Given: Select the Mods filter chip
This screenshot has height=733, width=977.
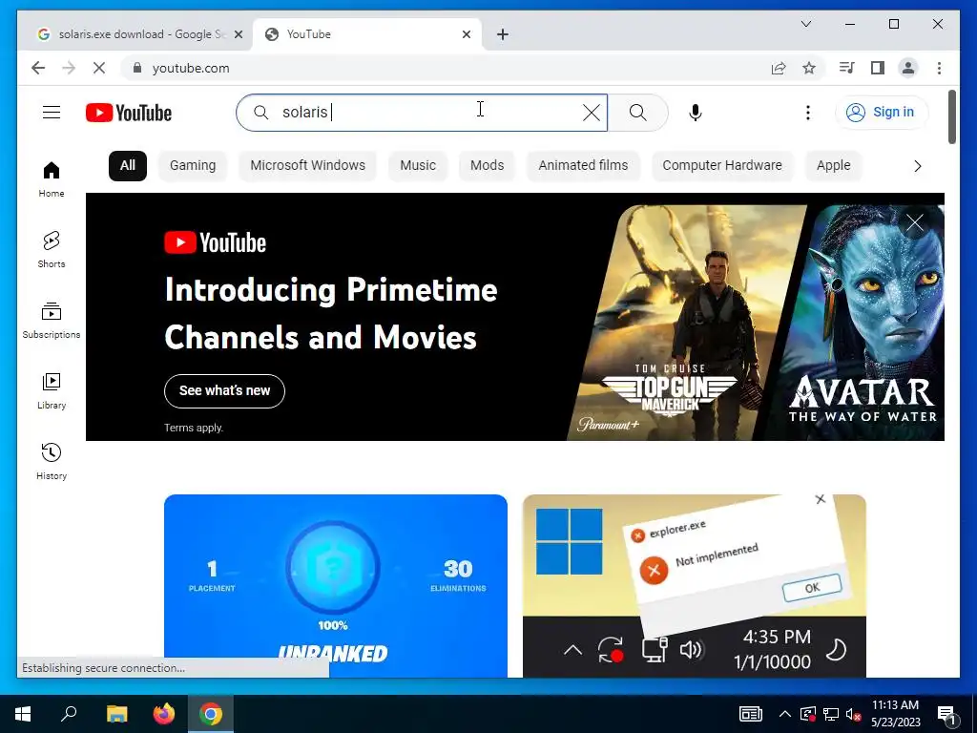Looking at the screenshot, I should 487,166.
